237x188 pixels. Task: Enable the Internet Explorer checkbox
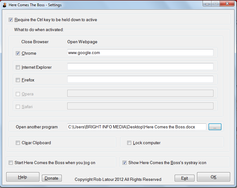click(18, 67)
